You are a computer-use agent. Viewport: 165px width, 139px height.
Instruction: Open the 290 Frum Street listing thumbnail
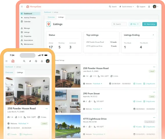tap(68, 101)
